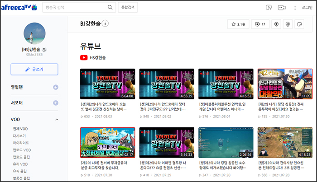Screen dimensions: 317x182
Task: Select 전체 VOD in the sidebar
Action: click(20, 129)
